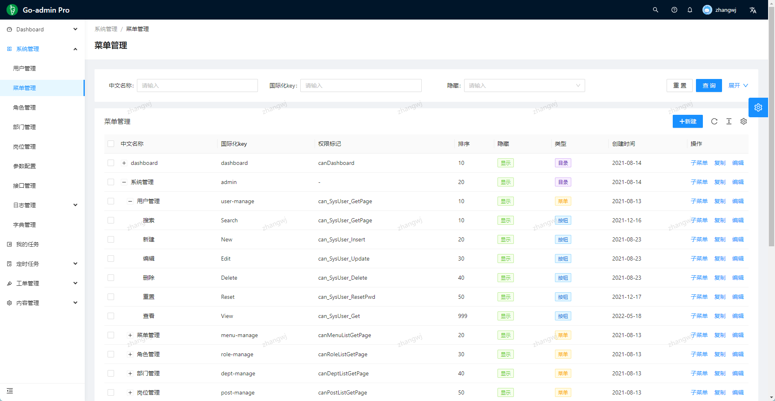Click the Dashboard sidebar icon
Screen dimensions: 775x401
[x=9, y=29]
